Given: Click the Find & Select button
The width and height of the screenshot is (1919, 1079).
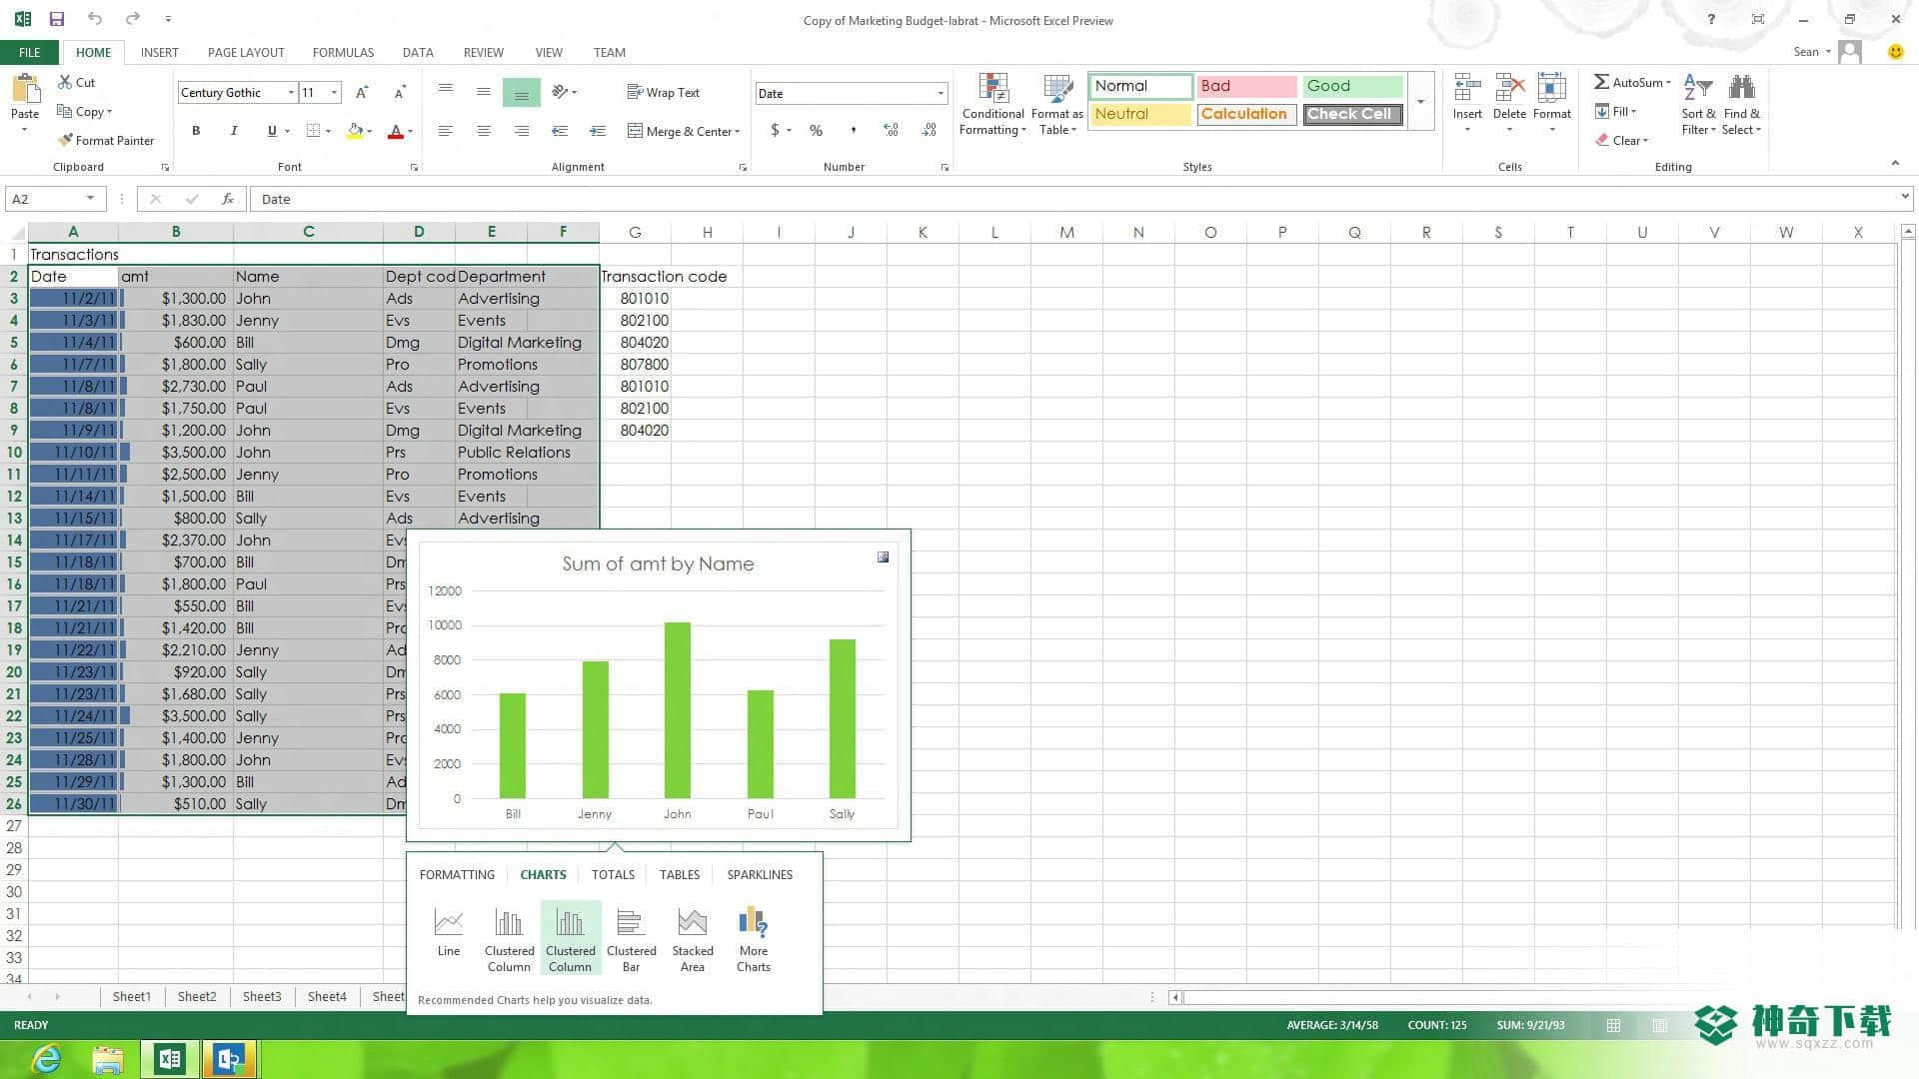Looking at the screenshot, I should (x=1741, y=105).
